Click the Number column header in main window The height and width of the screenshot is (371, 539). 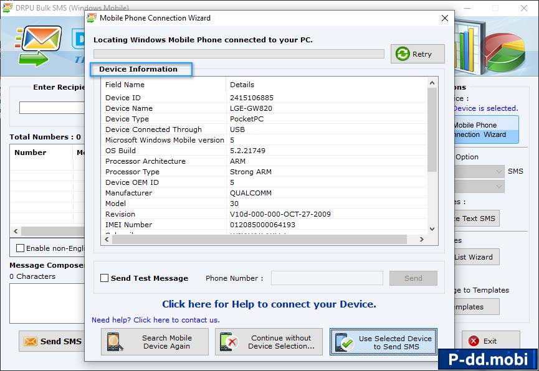(x=42, y=153)
